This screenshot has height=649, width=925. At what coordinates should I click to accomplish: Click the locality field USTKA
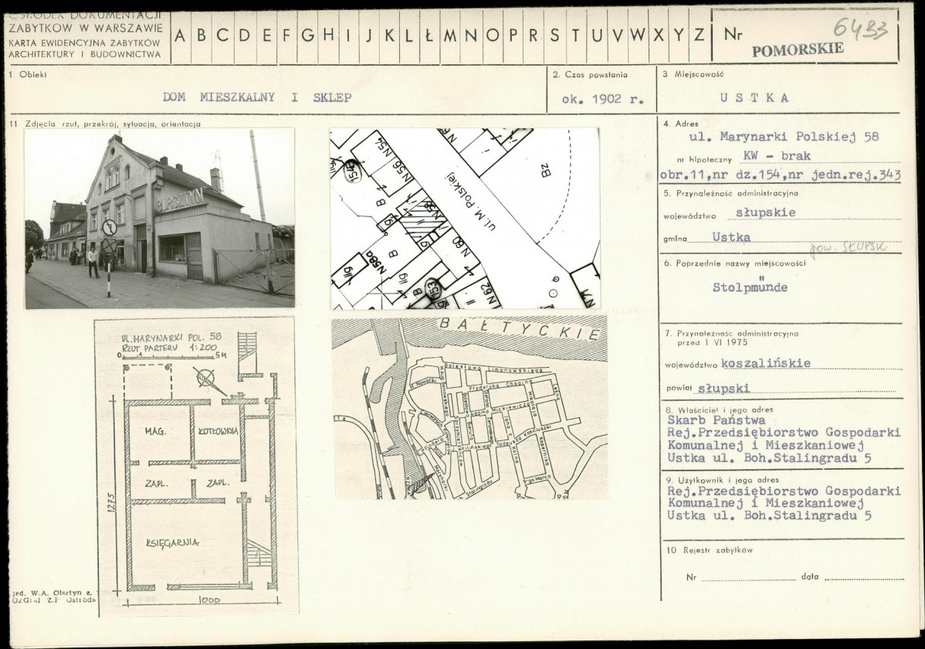754,98
